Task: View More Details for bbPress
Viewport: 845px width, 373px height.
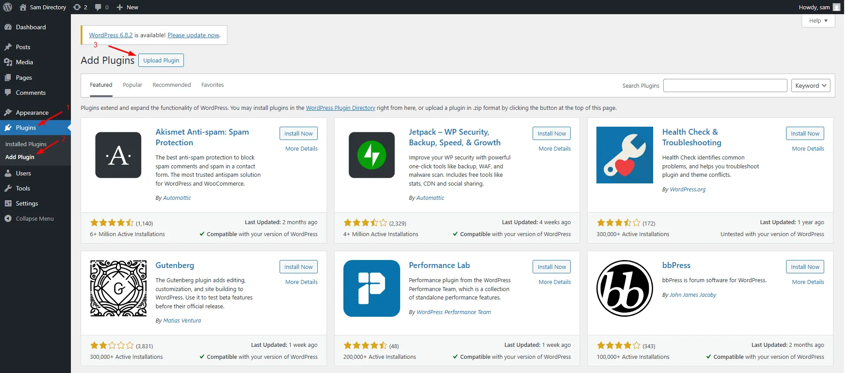Action: coord(808,282)
